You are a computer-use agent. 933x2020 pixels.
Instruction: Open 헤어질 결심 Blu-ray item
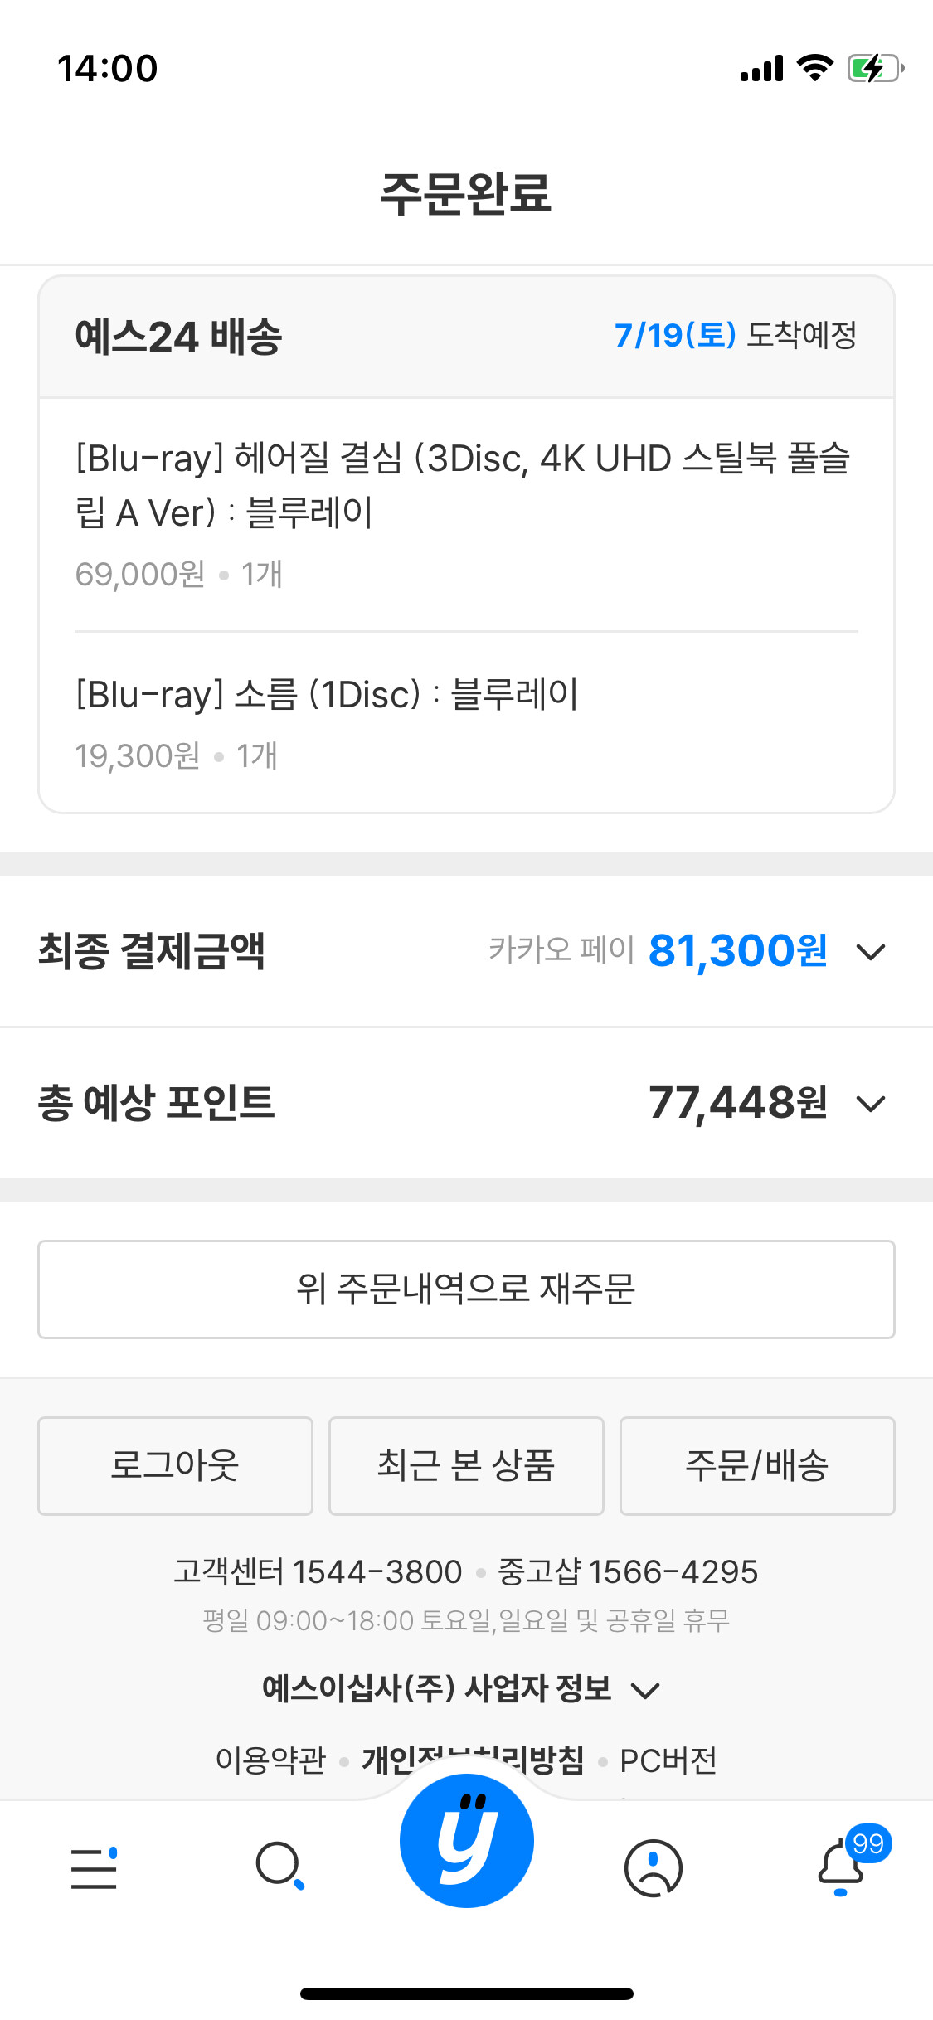[x=463, y=484]
